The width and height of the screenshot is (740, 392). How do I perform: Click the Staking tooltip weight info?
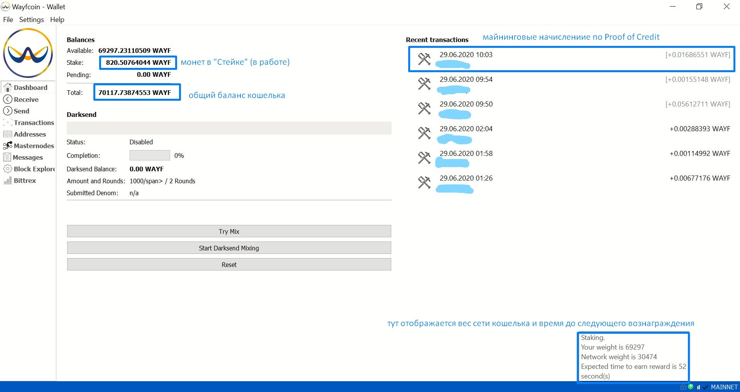coord(633,357)
